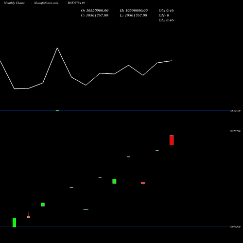Select the tall green candle on lowest gridline
Viewport: 243px width, 243px height.
point(14,223)
